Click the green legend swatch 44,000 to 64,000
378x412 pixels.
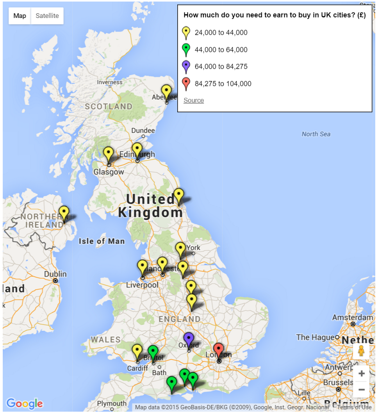(186, 50)
